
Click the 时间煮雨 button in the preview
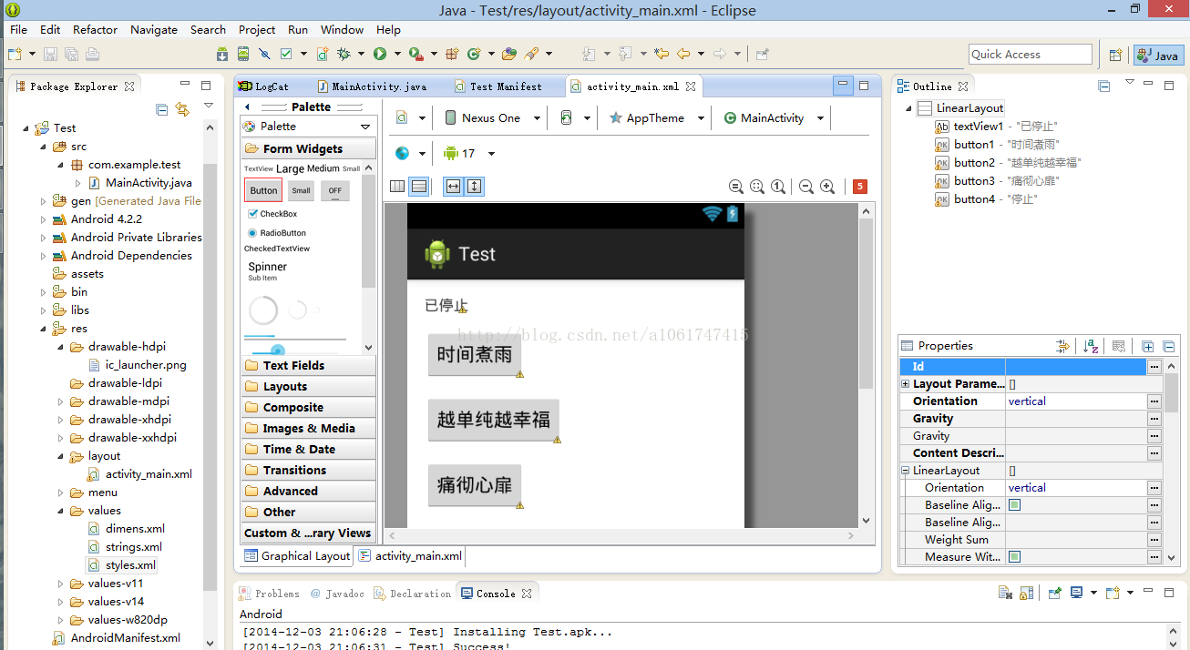pyautogui.click(x=474, y=355)
